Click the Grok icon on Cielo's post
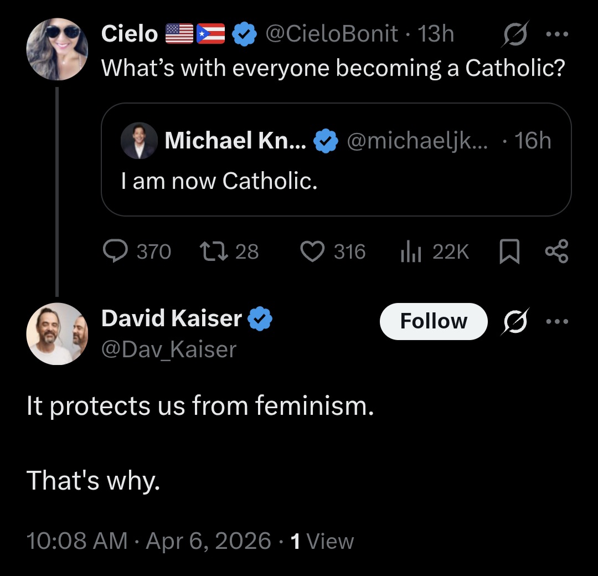Viewport: 598px width, 576px height. tap(515, 34)
